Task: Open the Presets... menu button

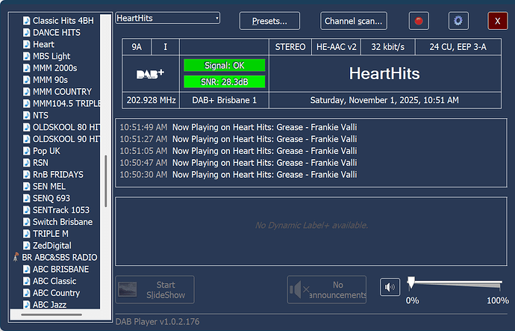Action: pyautogui.click(x=269, y=21)
